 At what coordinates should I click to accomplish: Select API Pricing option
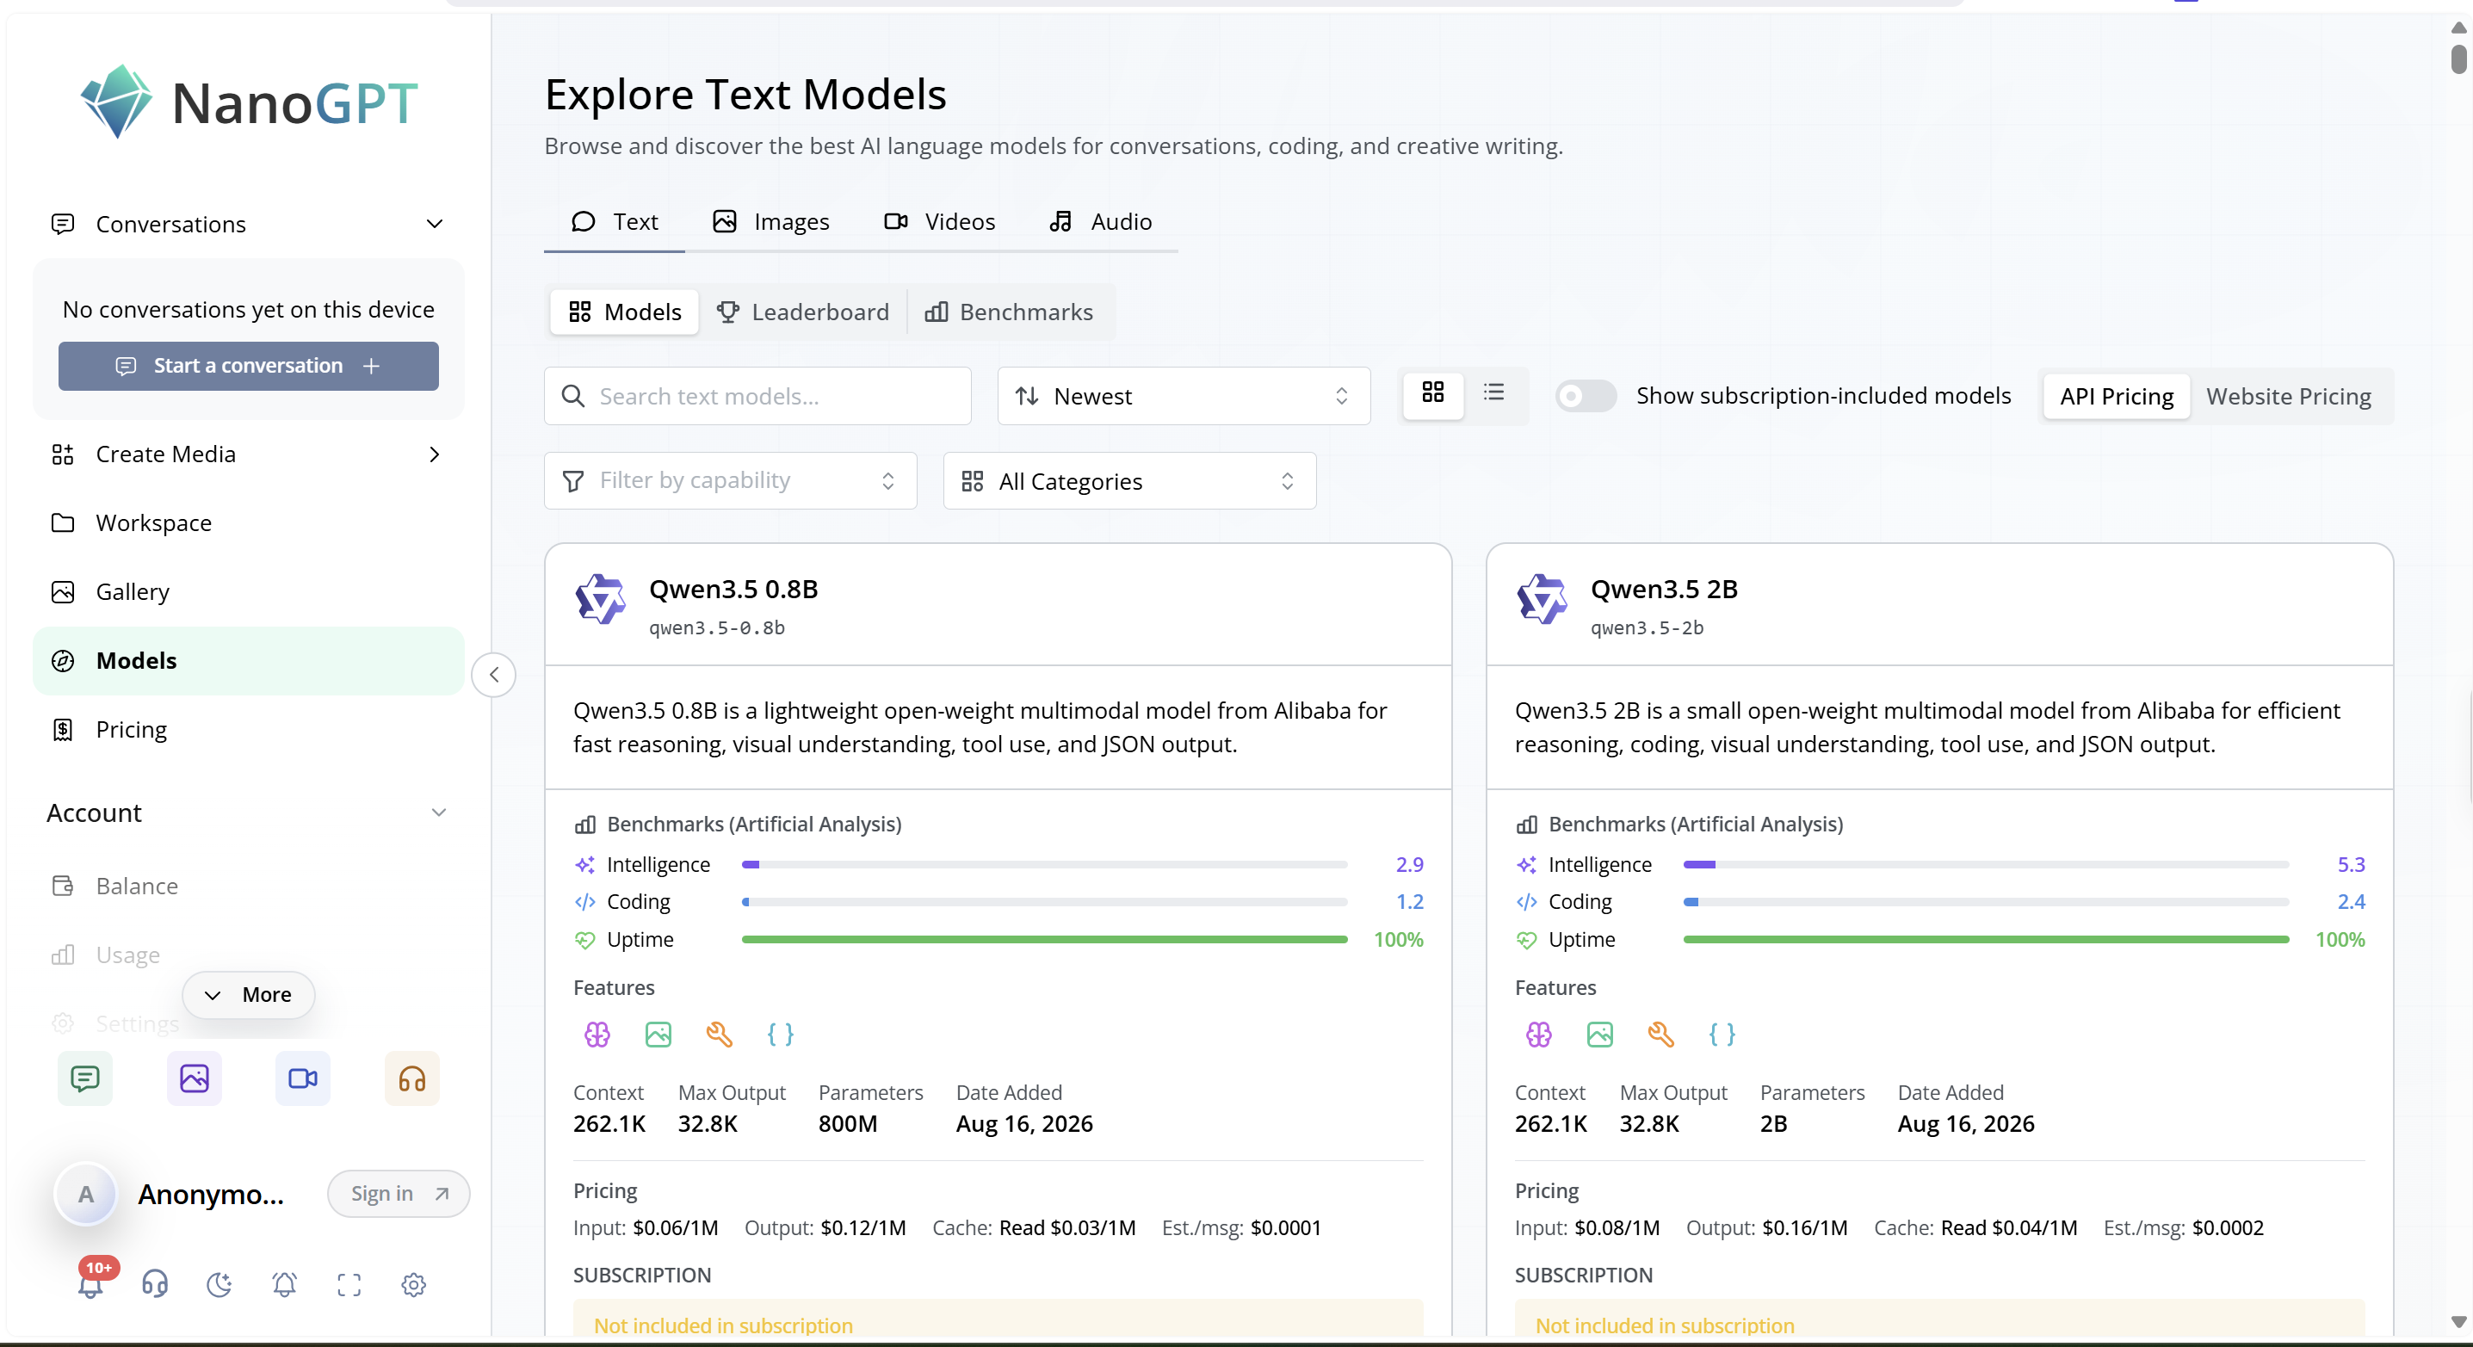(x=2116, y=396)
